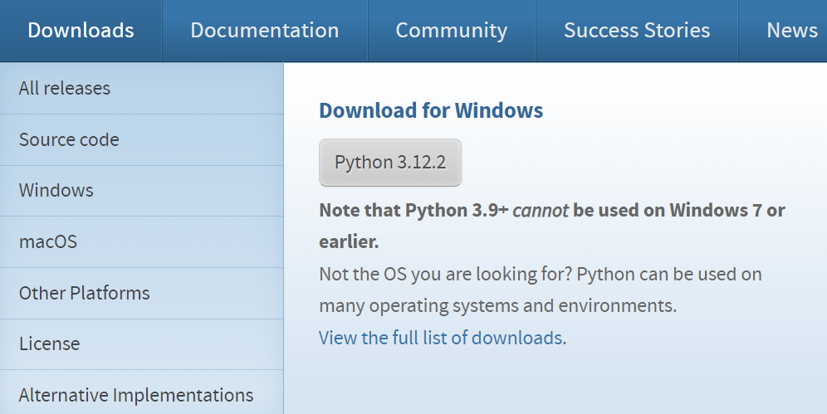Screen dimensions: 827x414
Task: Click the Python 3.12.2 download button
Action: pos(390,163)
